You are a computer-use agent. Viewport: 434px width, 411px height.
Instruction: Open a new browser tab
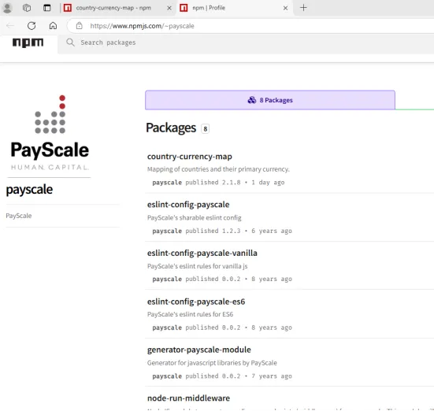click(x=303, y=8)
